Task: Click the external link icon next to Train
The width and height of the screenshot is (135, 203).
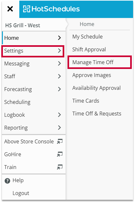Action: (x=60, y=167)
